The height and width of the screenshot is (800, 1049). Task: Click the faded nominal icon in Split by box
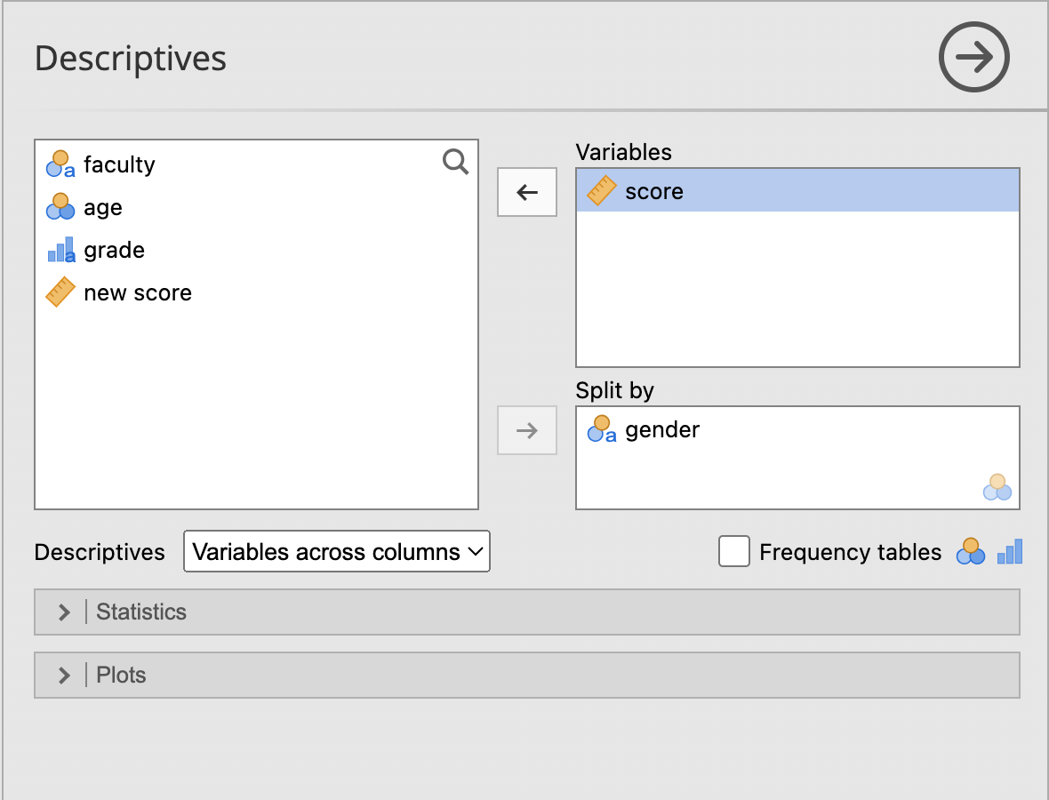(997, 487)
